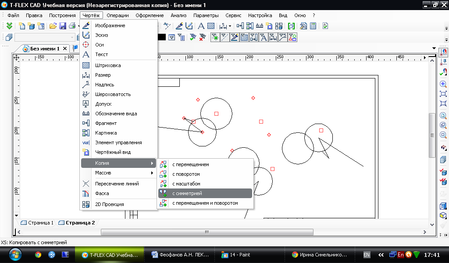The height and width of the screenshot is (263, 449).
Task: Create a new 2D document
Action: coord(22,26)
